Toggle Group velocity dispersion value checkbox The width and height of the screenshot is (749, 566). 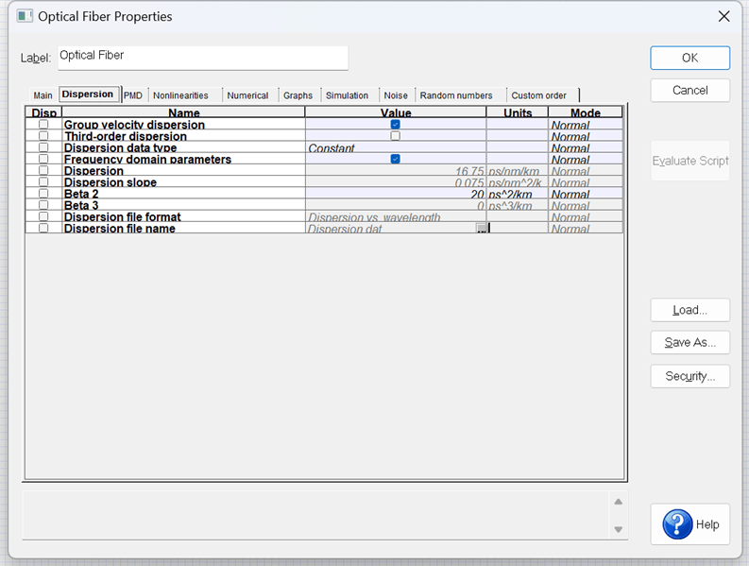[395, 125]
